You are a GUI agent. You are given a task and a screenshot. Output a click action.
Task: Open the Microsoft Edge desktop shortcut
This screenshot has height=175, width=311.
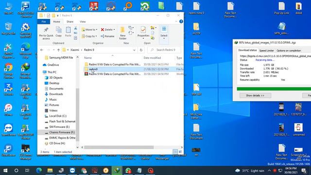pyautogui.click(x=25, y=51)
